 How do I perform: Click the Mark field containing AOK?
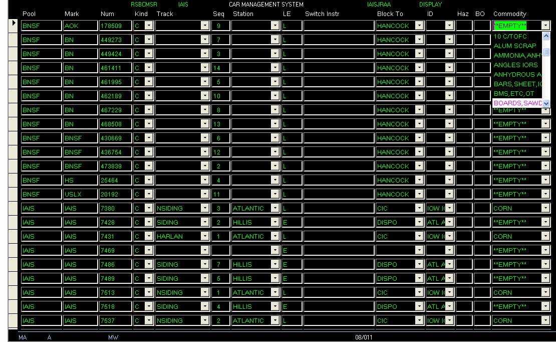pyautogui.click(x=81, y=26)
